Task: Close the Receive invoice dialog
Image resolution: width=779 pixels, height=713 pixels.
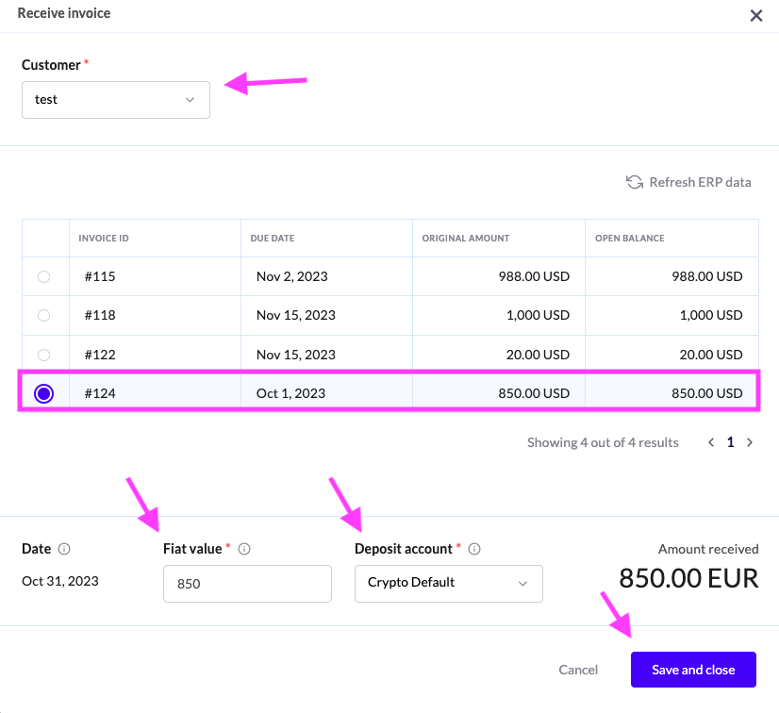Action: pyautogui.click(x=755, y=15)
